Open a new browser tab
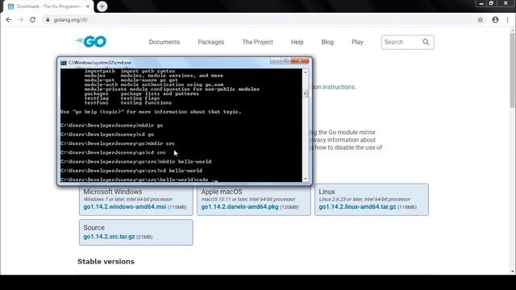This screenshot has height=290, width=516. coord(102,6)
